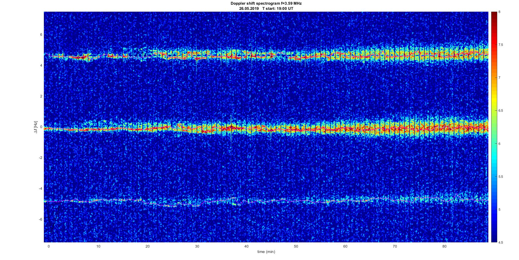Click the x-axis tick label '40'
This screenshot has width=519, height=260.
pos(247,246)
